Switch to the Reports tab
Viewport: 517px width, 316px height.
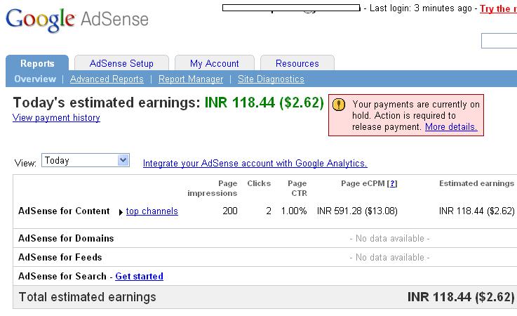click(37, 63)
